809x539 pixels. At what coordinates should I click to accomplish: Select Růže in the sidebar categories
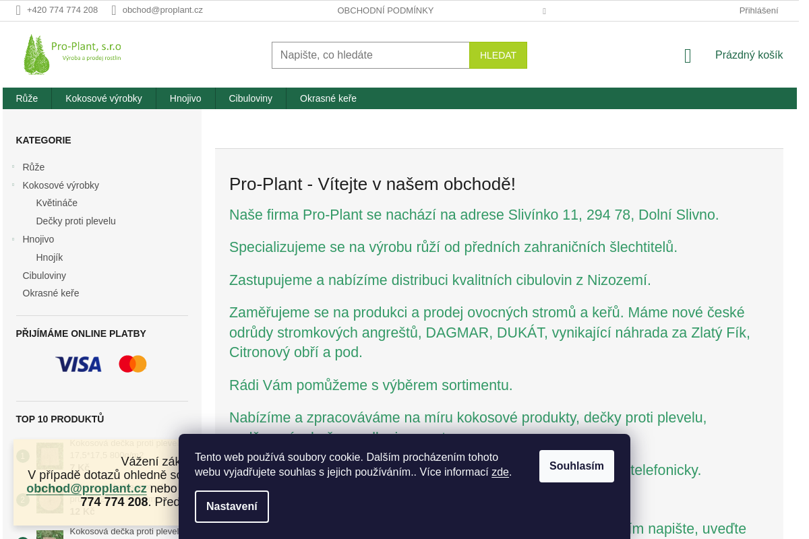point(34,167)
